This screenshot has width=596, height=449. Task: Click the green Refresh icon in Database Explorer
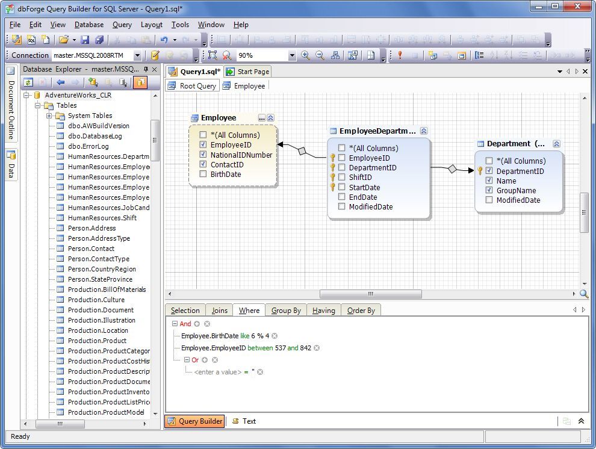pyautogui.click(x=28, y=82)
